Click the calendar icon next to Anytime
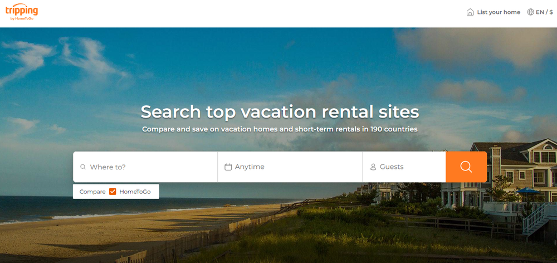This screenshot has height=263, width=557. [x=228, y=167]
